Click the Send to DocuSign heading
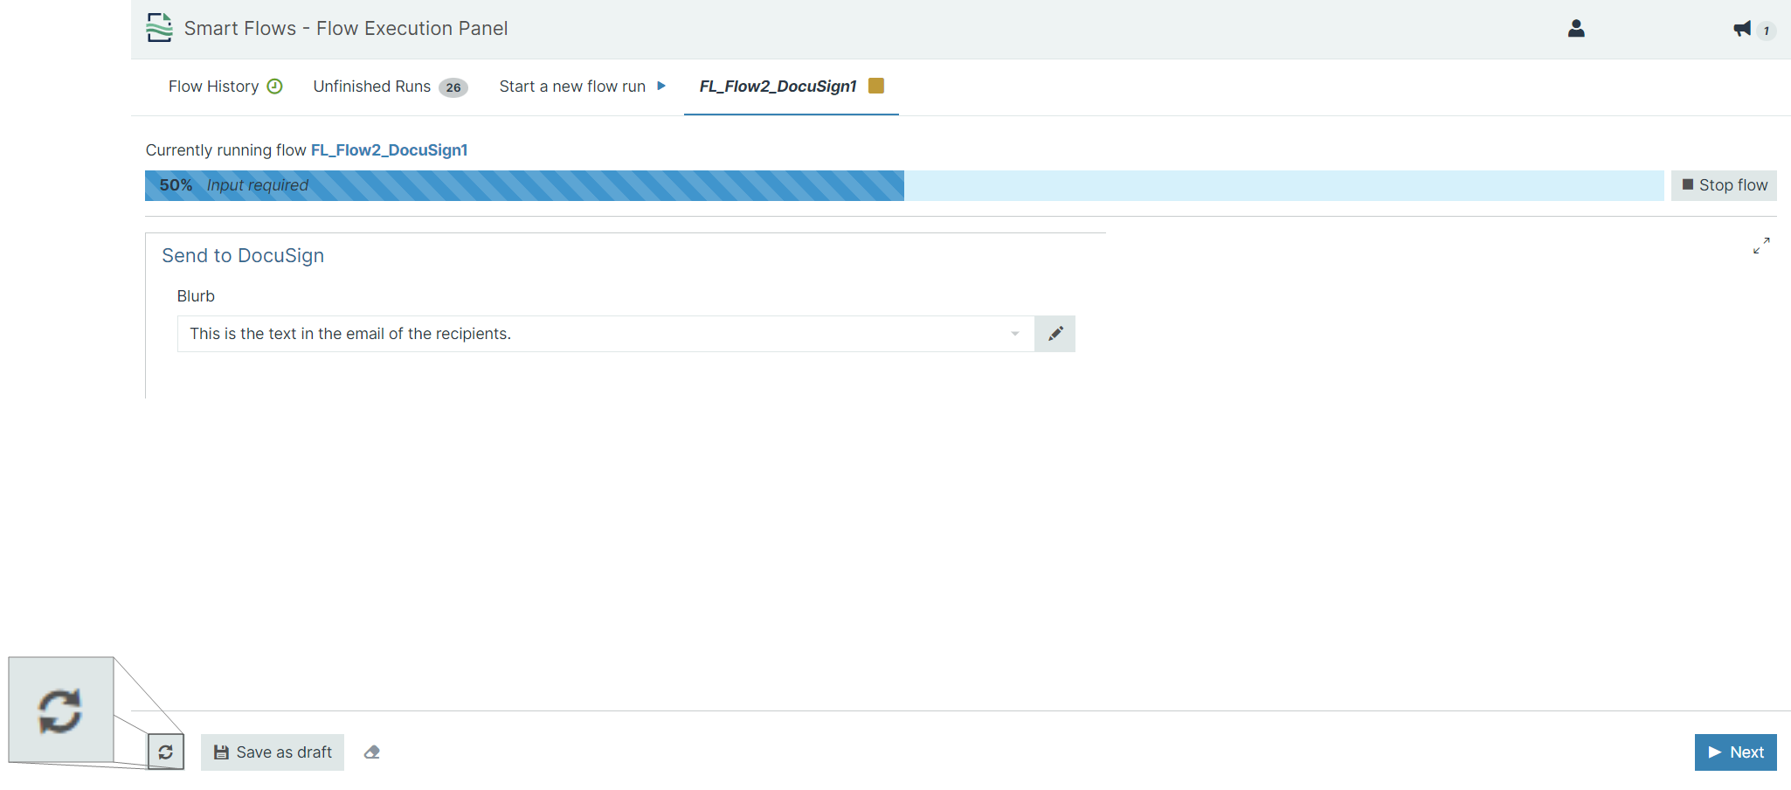This screenshot has width=1791, height=790. [x=243, y=255]
